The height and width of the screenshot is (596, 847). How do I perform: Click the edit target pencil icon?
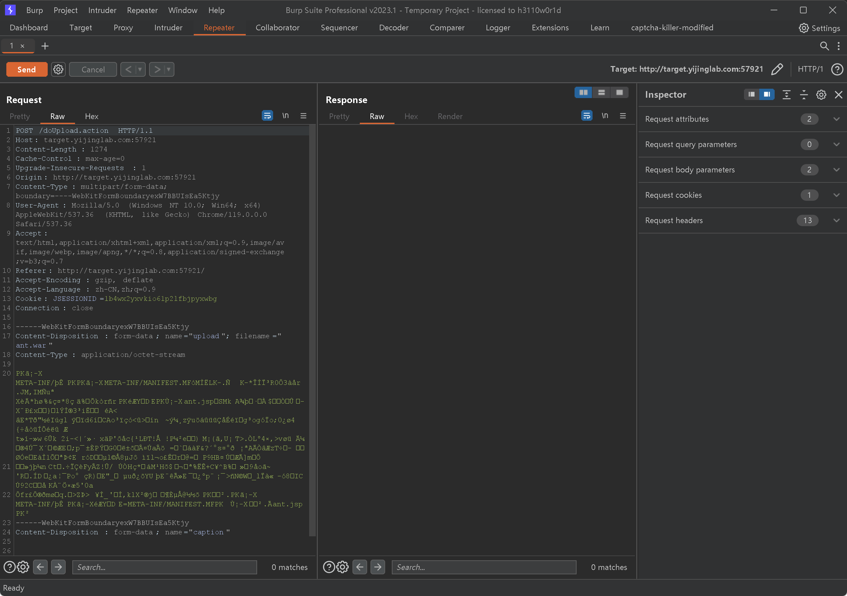coord(777,69)
